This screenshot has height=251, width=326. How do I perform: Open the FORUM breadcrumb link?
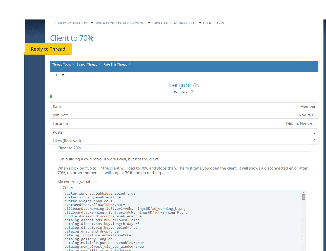(61, 23)
